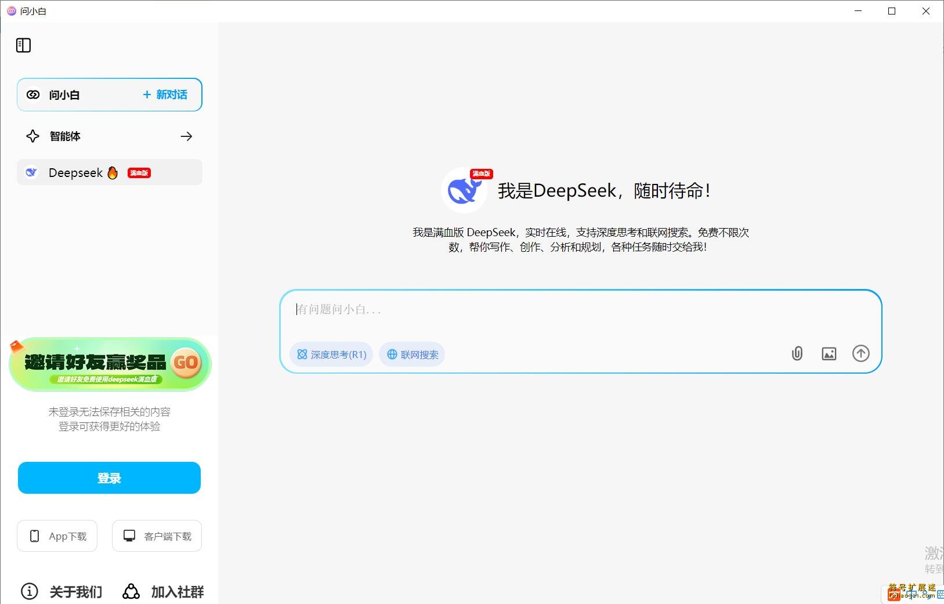Click the Deepseek whale icon in sidebar
Screen dimensions: 944x604
(x=31, y=172)
